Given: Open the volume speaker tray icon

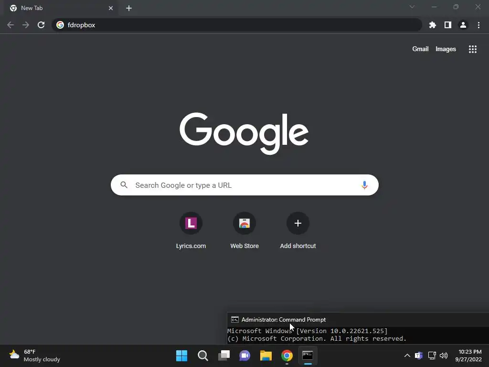Looking at the screenshot, I should (444, 356).
